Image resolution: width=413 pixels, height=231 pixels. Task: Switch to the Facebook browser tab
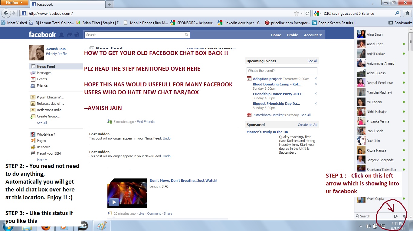67,4
